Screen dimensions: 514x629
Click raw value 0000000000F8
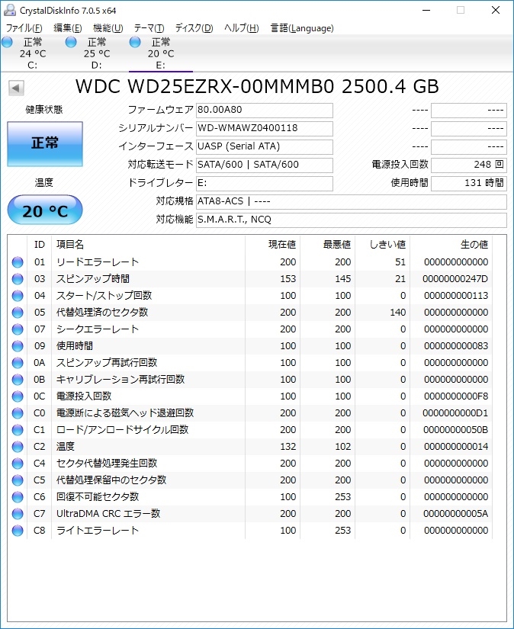pos(456,396)
